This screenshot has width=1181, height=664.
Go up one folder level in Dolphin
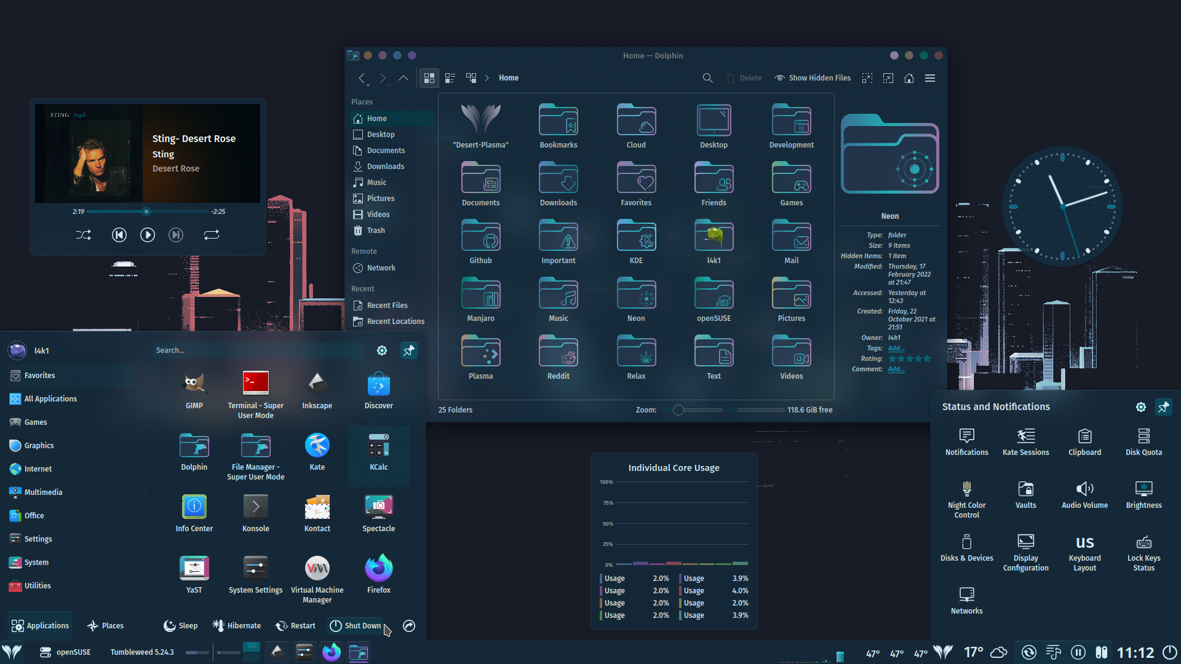404,78
